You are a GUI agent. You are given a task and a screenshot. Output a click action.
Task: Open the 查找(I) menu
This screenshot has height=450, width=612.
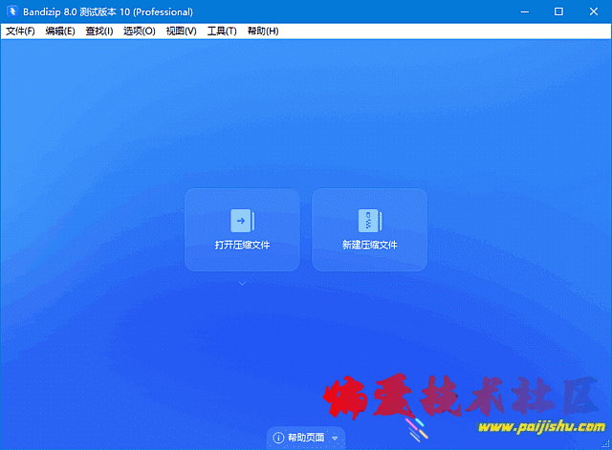99,32
